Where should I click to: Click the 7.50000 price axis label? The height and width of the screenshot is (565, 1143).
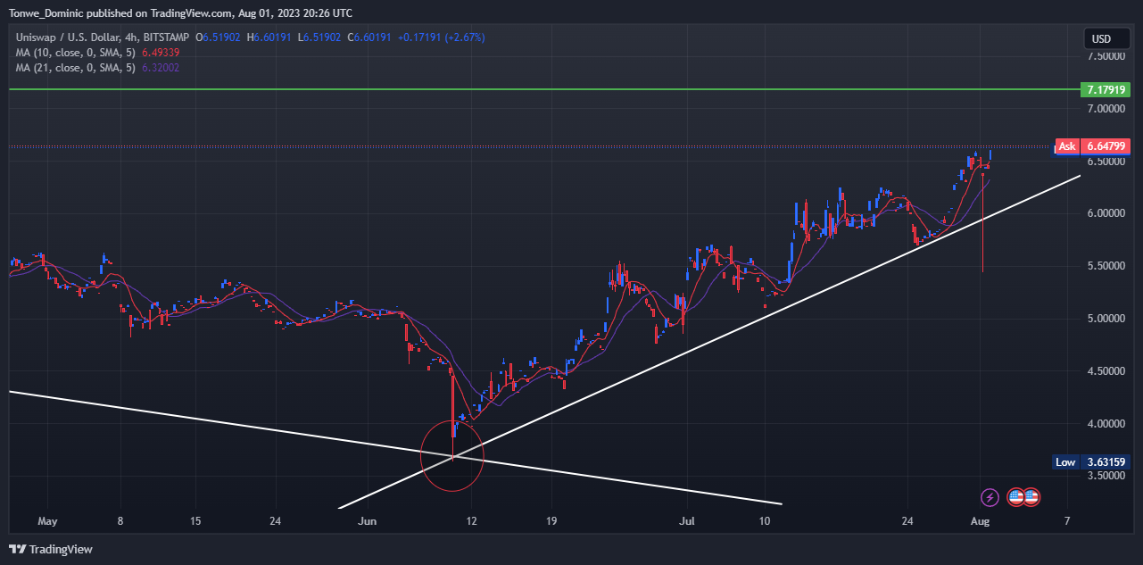coord(1106,56)
